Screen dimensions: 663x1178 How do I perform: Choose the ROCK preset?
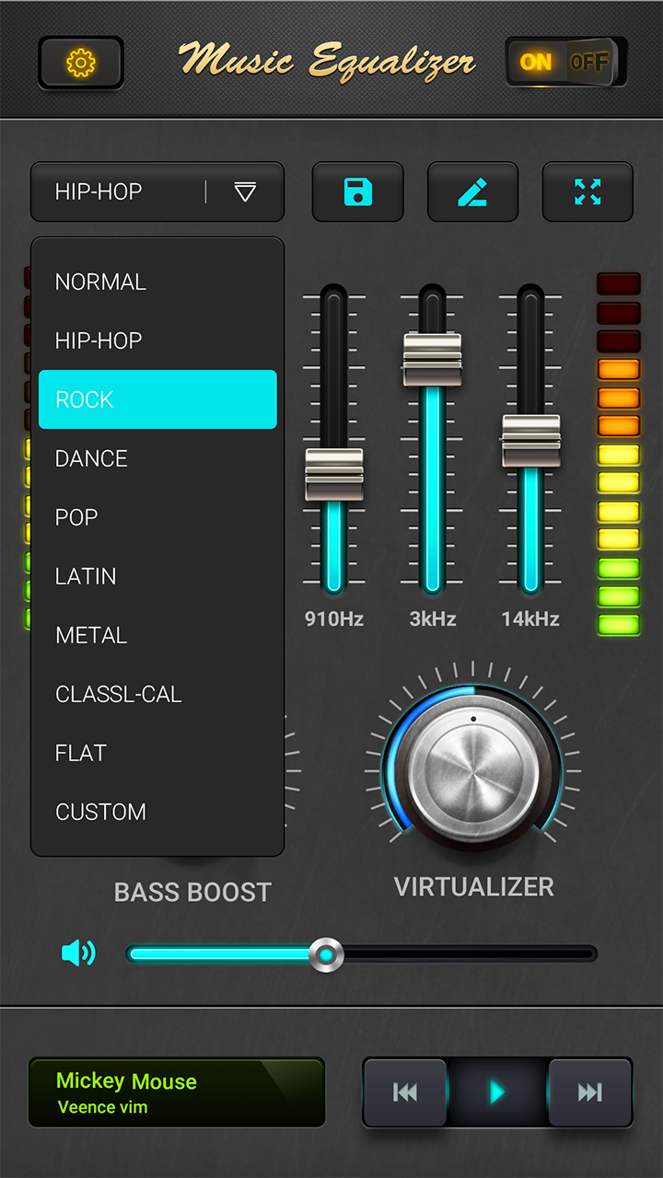[x=157, y=399]
